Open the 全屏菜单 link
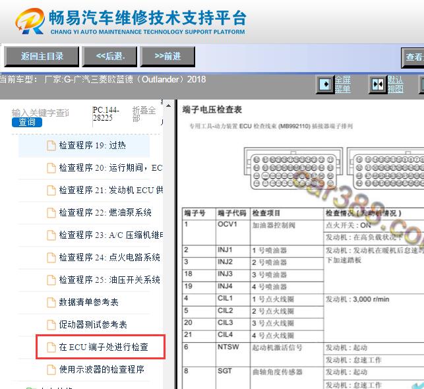Viewport: 424px width, 389px height. tap(343, 84)
